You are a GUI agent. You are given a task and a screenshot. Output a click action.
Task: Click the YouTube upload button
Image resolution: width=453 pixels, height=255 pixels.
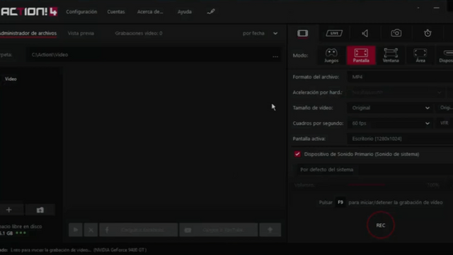219,229
